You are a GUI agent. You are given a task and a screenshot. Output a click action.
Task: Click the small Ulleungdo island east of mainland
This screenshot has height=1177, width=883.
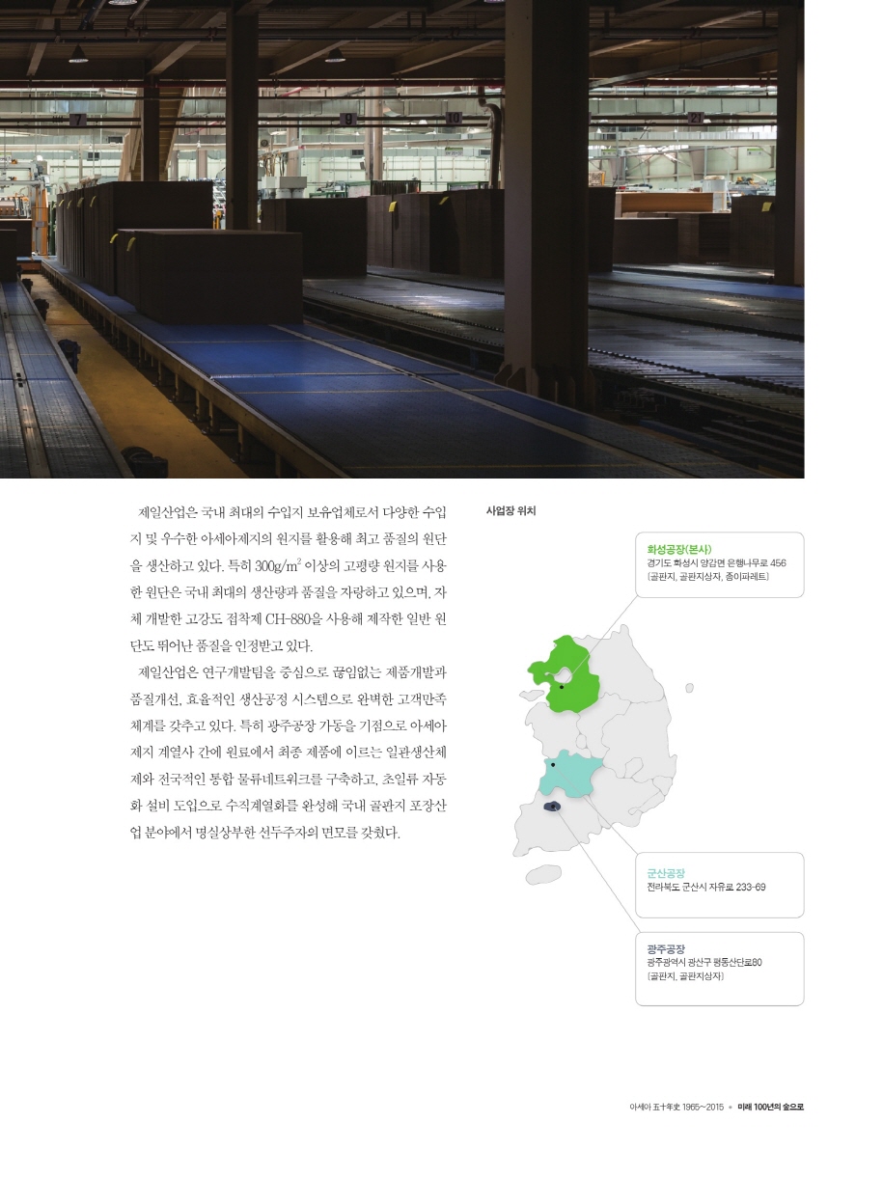[x=689, y=688]
